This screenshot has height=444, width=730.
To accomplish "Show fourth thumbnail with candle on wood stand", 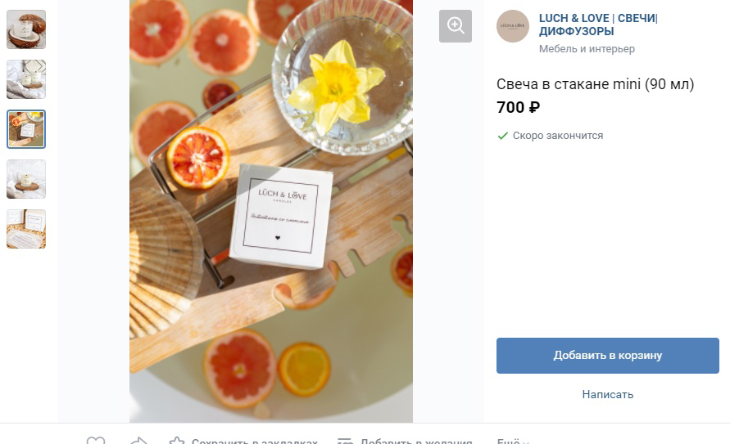I will pos(26,179).
